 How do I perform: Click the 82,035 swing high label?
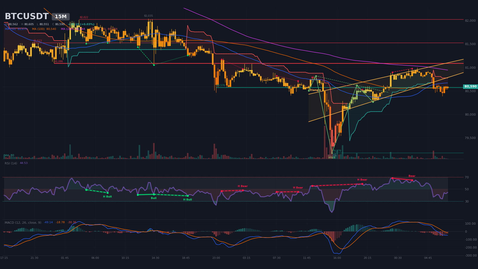pyautogui.click(x=148, y=16)
